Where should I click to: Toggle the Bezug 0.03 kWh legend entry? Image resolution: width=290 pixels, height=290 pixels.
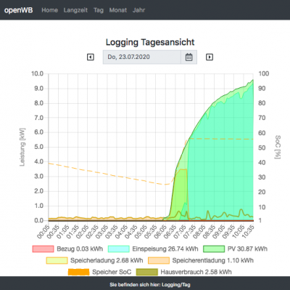(67, 249)
